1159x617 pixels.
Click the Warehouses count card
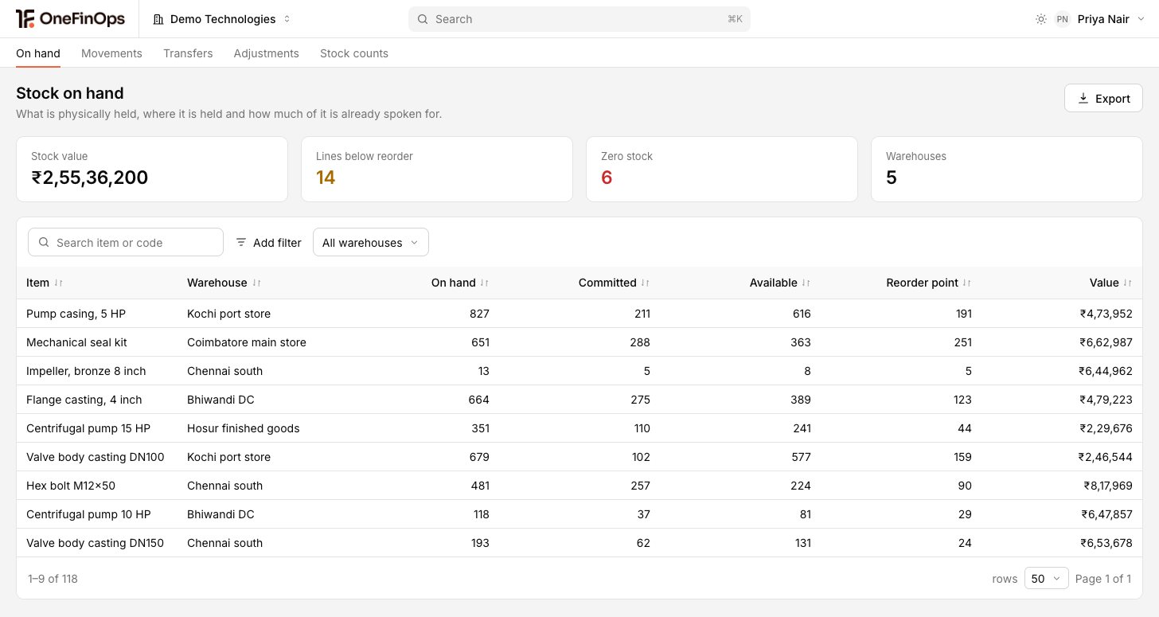tap(1007, 169)
